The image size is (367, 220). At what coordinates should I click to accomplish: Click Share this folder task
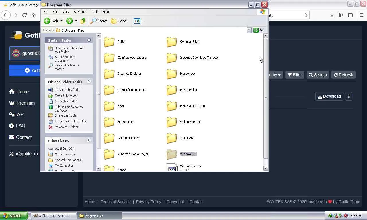[66, 115]
